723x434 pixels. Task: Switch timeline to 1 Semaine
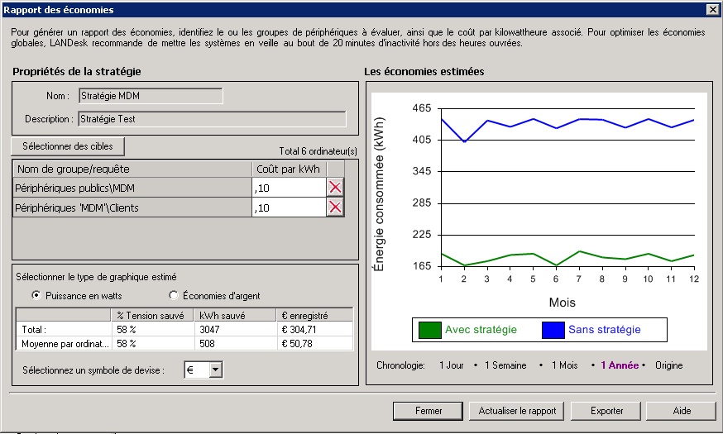(505, 365)
